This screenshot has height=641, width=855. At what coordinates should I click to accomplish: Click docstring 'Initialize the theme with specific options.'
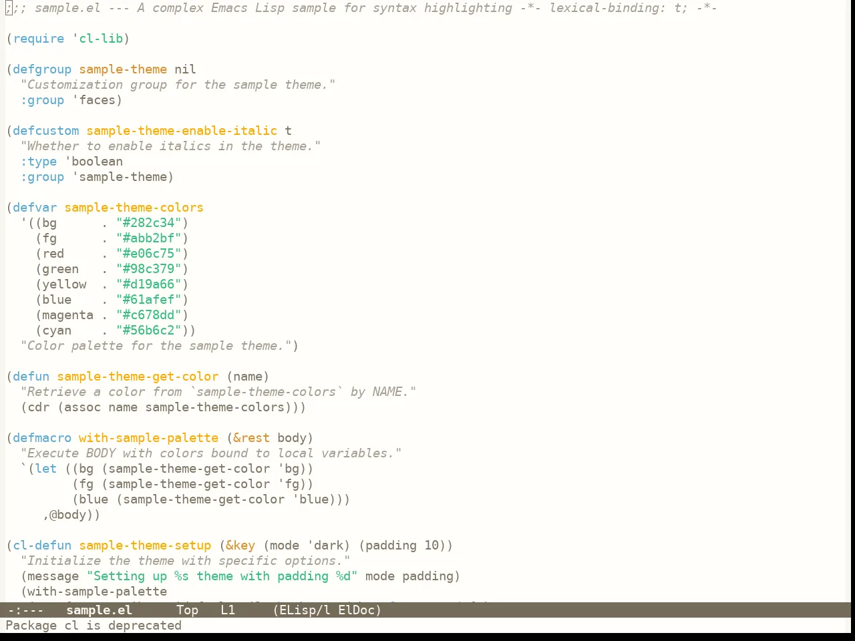185,561
